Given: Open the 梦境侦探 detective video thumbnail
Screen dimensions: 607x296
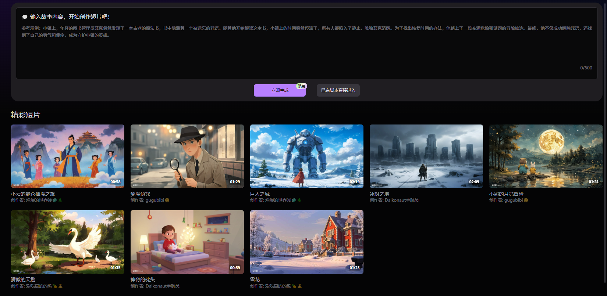Looking at the screenshot, I should pyautogui.click(x=187, y=156).
